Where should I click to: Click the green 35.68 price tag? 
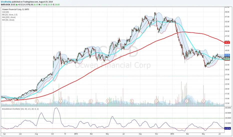pos(227,59)
